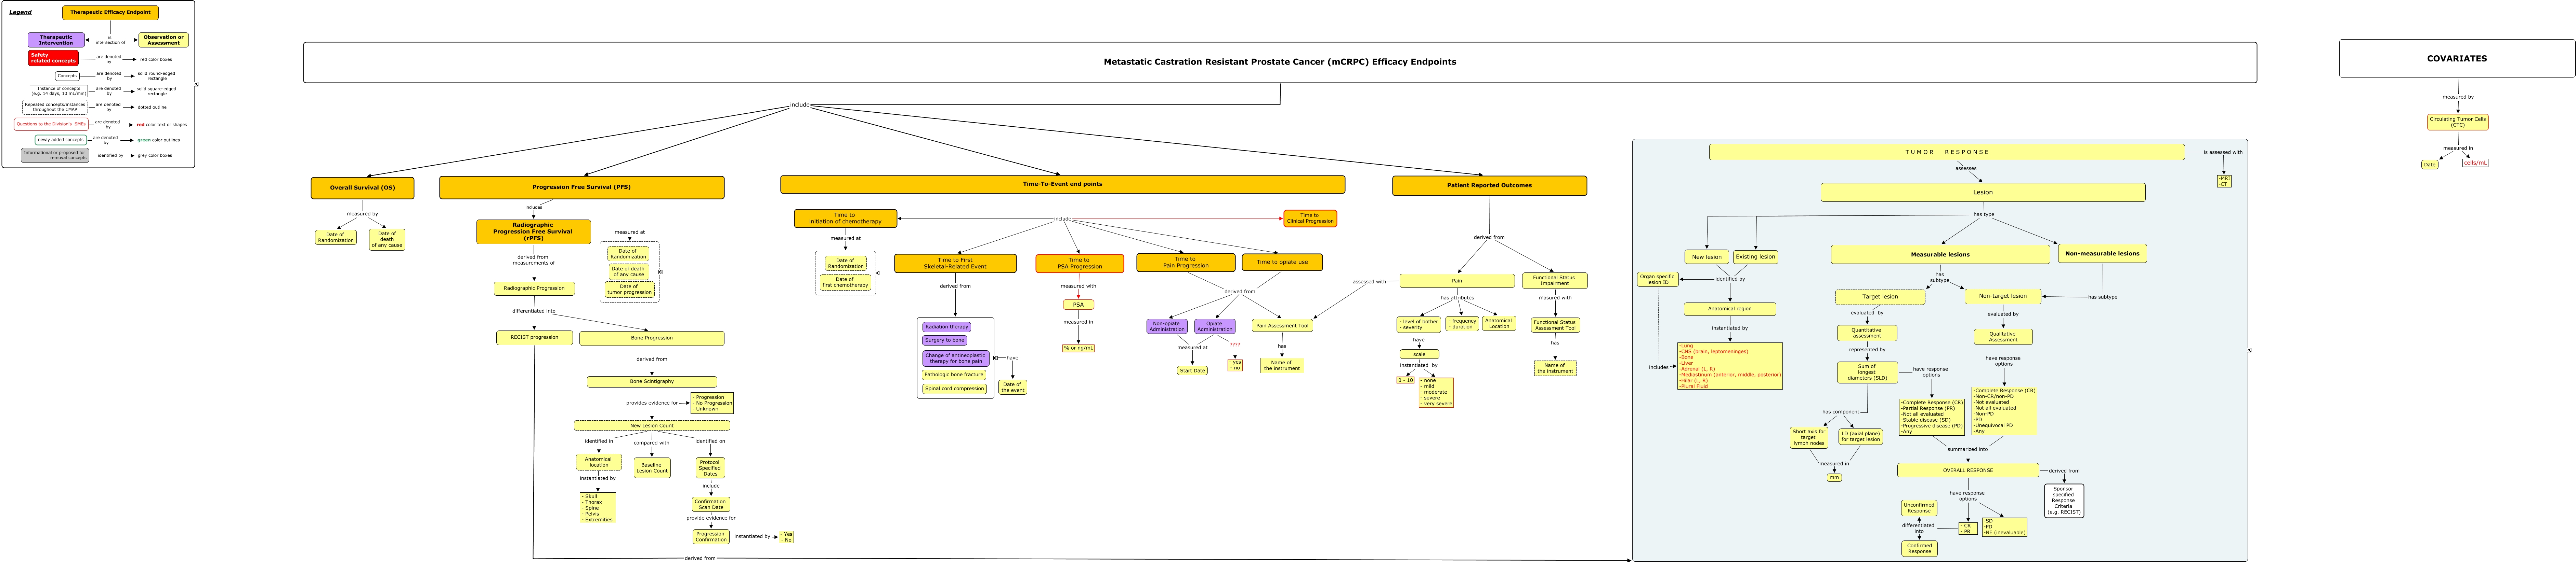Select the Overall Survival (OS) node

point(362,188)
